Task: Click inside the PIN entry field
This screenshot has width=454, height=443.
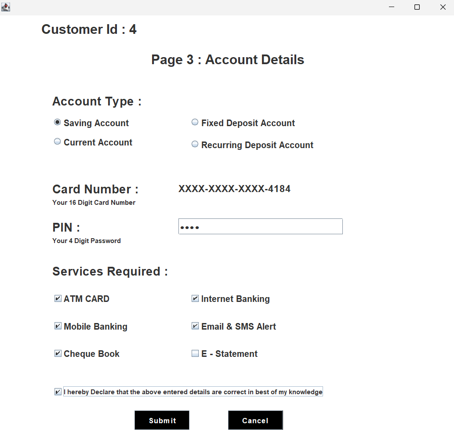Action: (260, 226)
